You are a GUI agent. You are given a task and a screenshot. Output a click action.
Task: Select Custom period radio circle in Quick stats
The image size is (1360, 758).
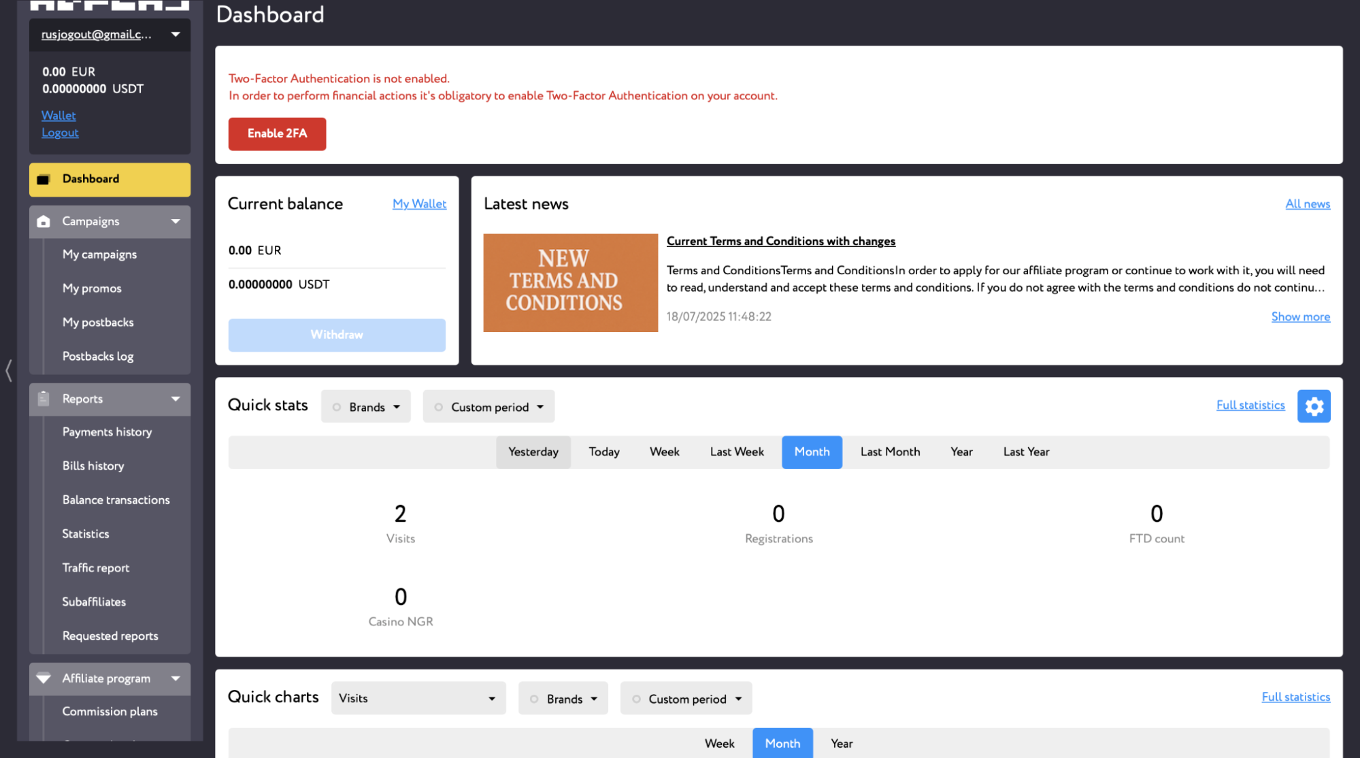click(x=438, y=407)
